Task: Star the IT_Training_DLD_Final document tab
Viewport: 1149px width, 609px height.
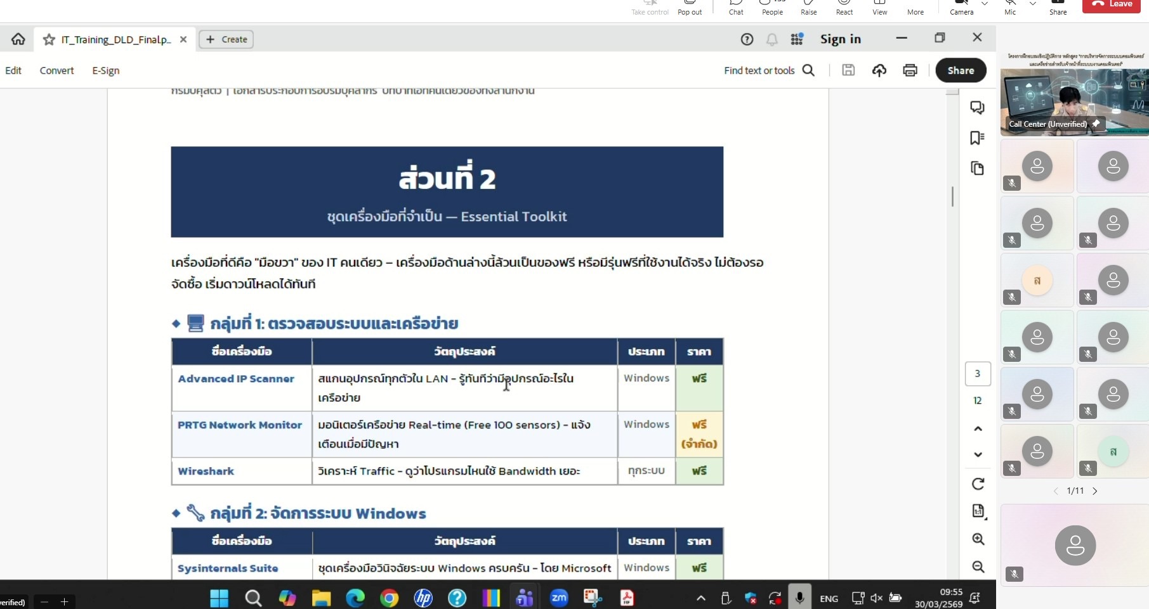Action: [x=49, y=40]
